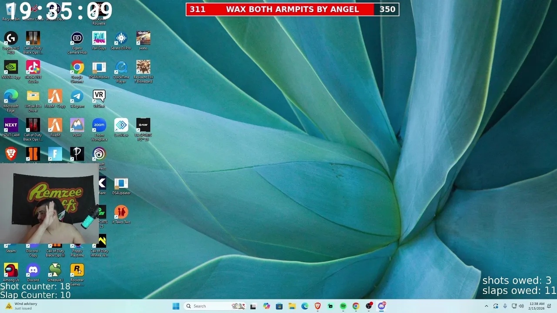557x313 pixels.
Task: Click the Remzee webcam overlay
Action: coord(49,203)
